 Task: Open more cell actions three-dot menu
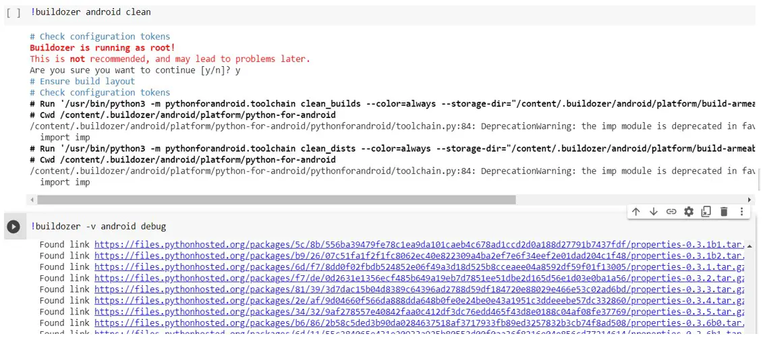[741, 212]
